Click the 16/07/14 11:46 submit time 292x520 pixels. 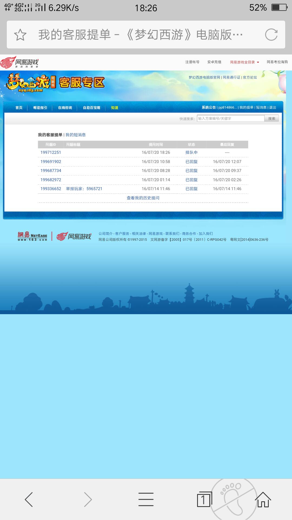(x=156, y=189)
